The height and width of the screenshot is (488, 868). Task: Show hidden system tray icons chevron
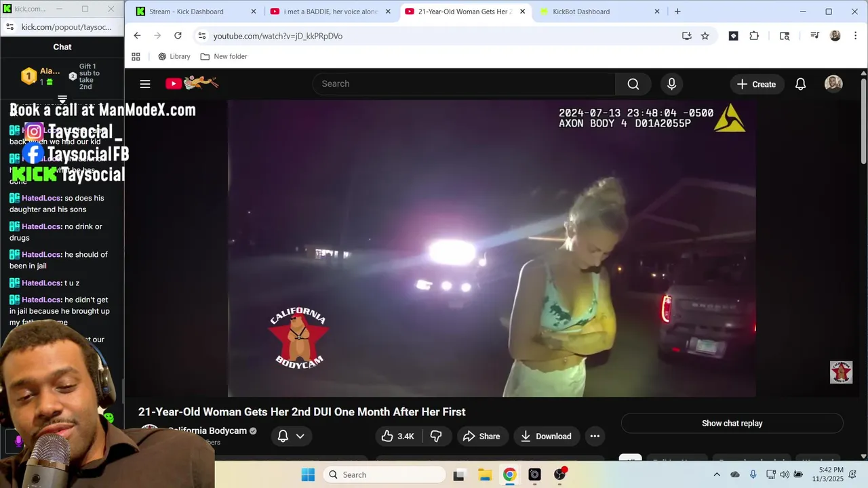point(717,474)
